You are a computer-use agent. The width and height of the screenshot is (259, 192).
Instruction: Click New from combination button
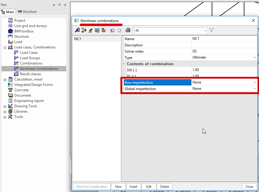pyautogui.click(x=92, y=187)
